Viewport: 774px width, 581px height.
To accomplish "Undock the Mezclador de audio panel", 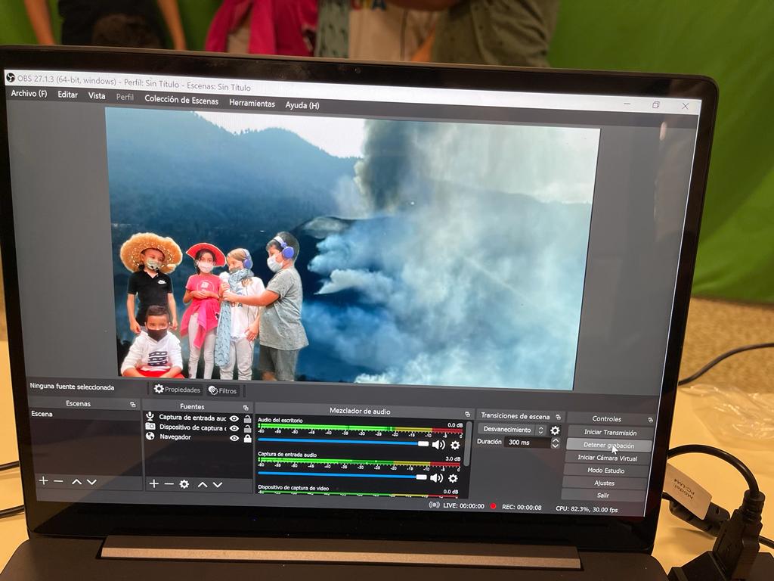I will pyautogui.click(x=467, y=414).
